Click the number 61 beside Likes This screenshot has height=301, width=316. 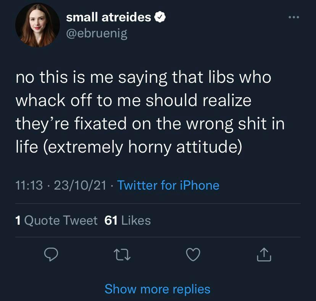(111, 221)
